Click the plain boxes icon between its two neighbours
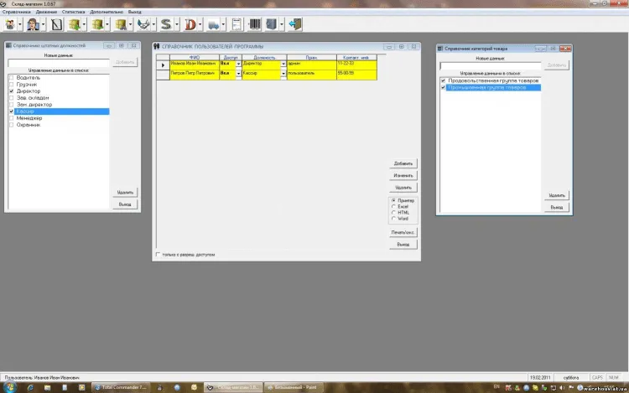The height and width of the screenshot is (393, 629). [x=97, y=24]
